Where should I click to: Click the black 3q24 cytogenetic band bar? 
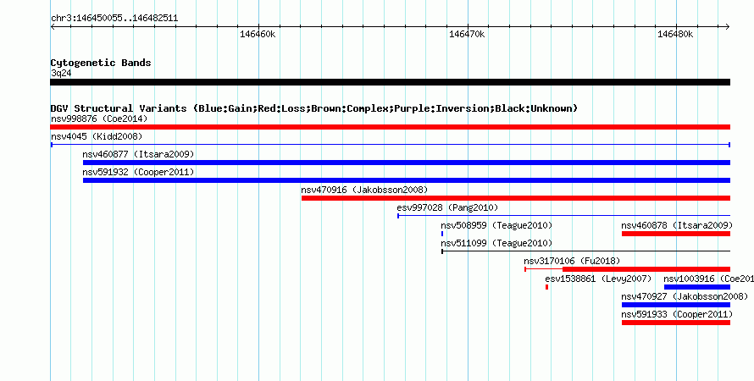390,82
